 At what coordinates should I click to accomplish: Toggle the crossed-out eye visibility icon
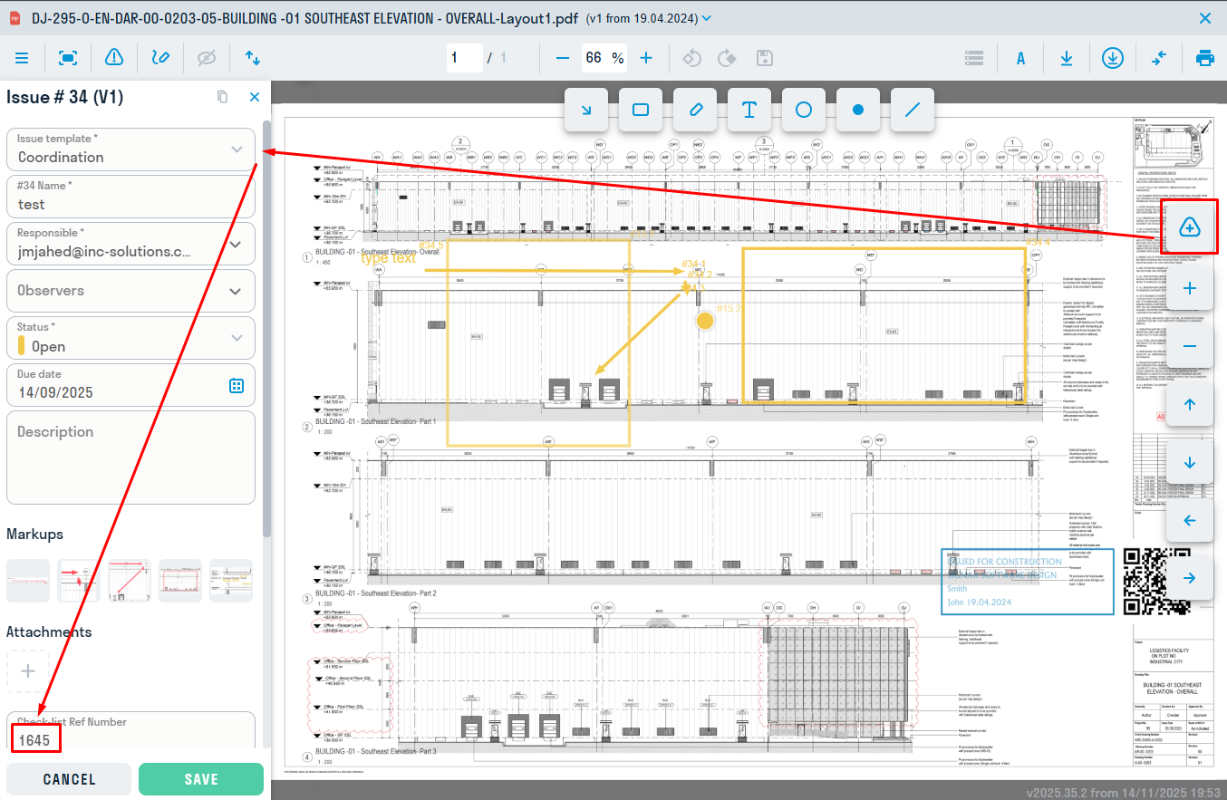[207, 58]
